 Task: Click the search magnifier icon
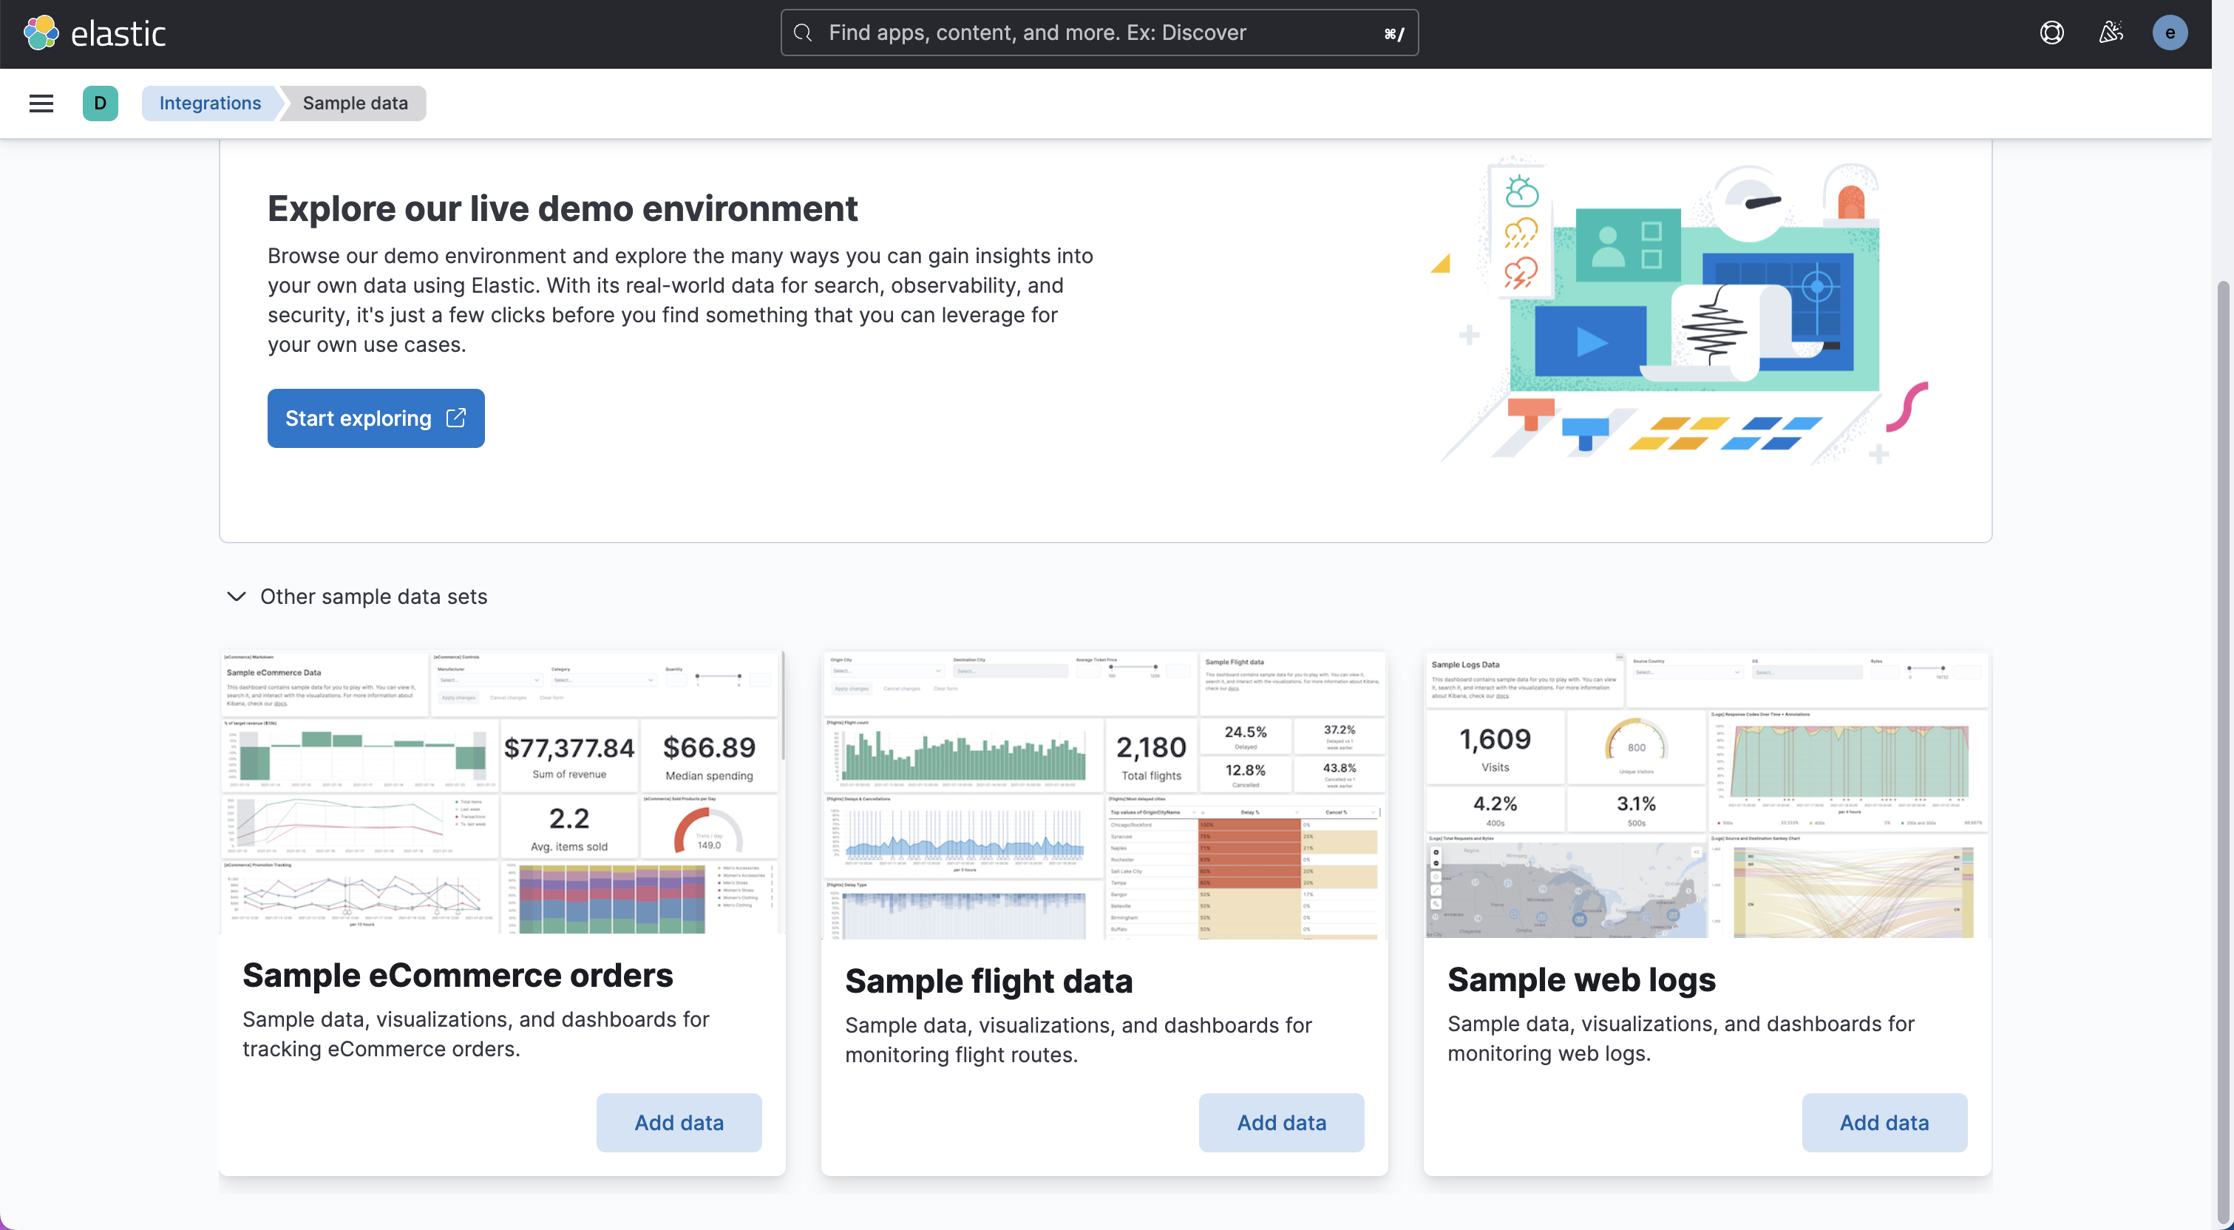tap(802, 33)
